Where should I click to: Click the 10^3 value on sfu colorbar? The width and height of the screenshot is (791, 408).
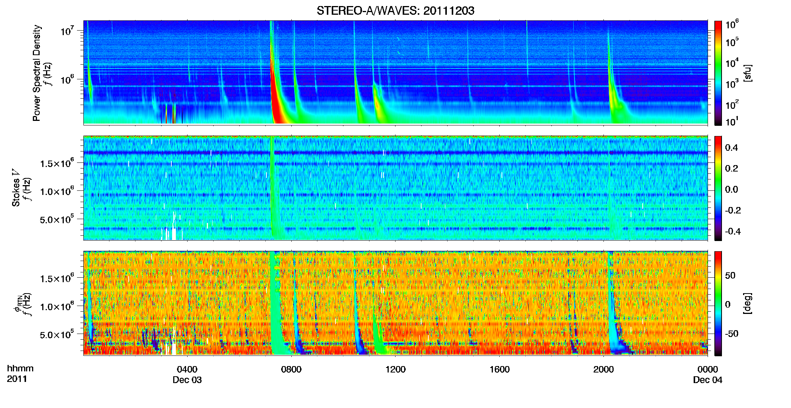(x=732, y=83)
